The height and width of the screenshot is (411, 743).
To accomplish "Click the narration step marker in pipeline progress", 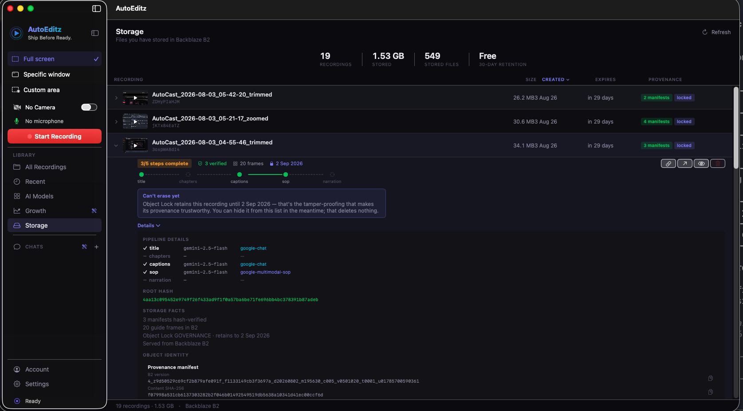I will click(x=332, y=174).
